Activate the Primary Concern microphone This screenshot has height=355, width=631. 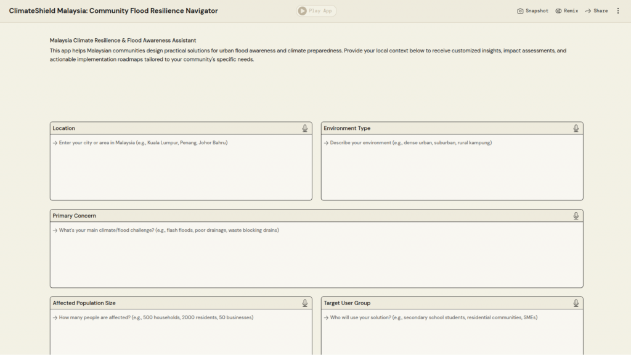click(x=576, y=216)
